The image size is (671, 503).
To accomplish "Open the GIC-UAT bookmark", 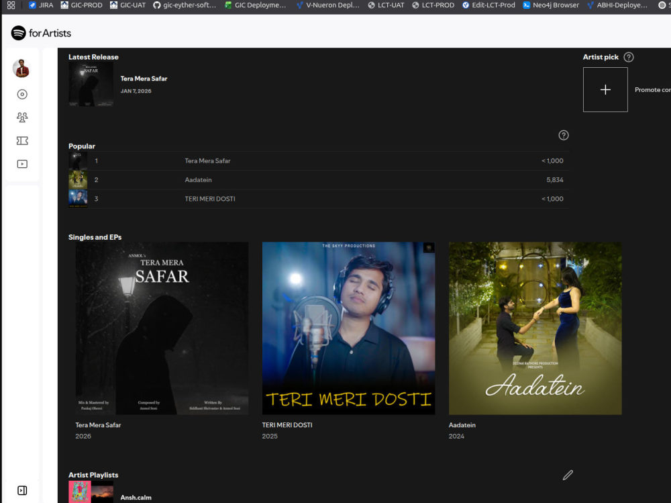I will point(128,5).
